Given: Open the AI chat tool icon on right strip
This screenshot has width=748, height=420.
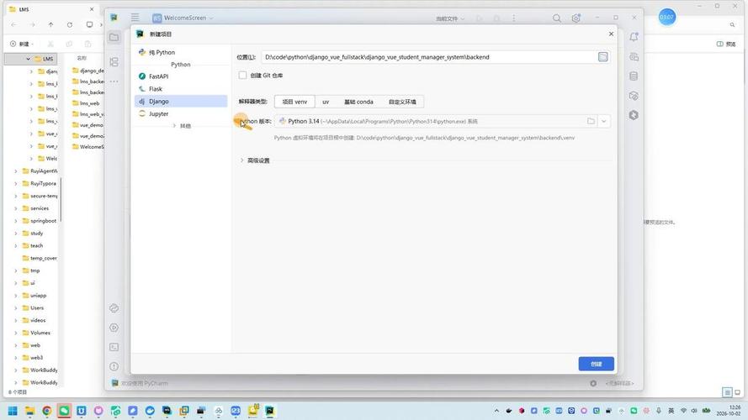Looking at the screenshot, I should pos(634,57).
